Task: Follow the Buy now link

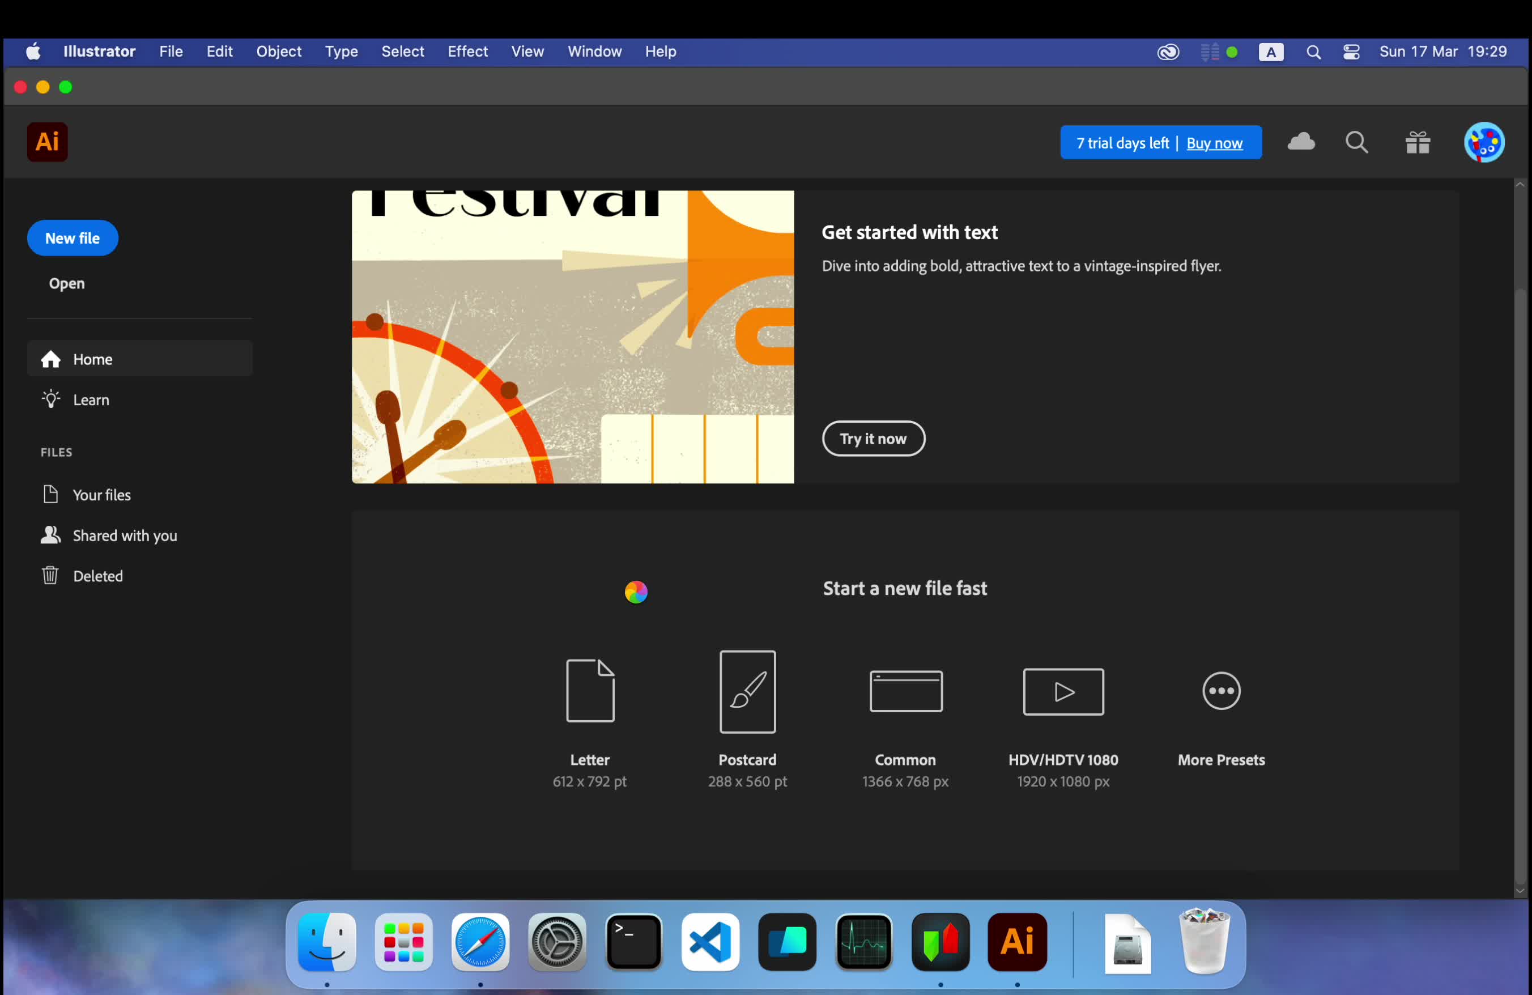Action: (x=1214, y=143)
